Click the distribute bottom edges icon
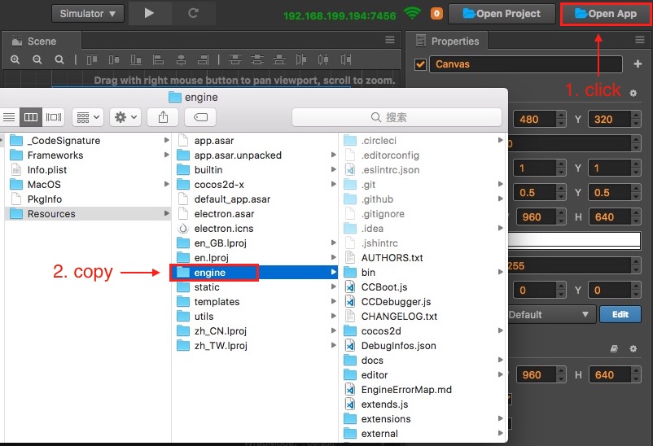 (279, 60)
